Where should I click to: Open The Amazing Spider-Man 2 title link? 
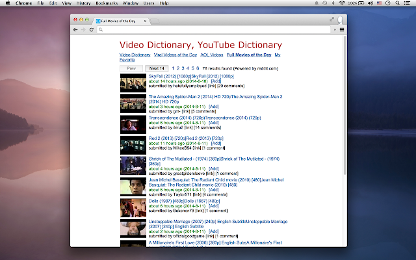pyautogui.click(x=215, y=99)
